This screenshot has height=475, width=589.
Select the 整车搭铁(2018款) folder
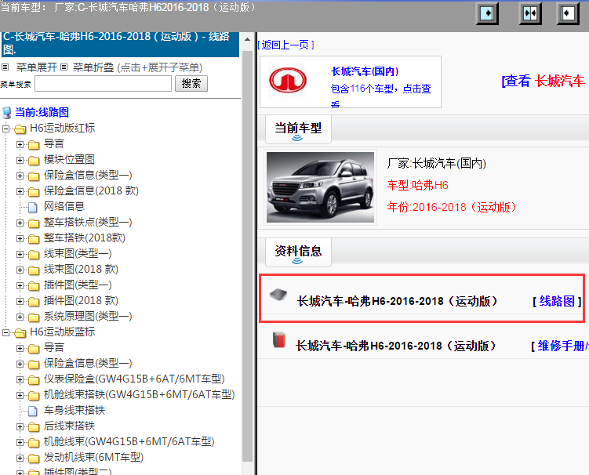tap(85, 238)
